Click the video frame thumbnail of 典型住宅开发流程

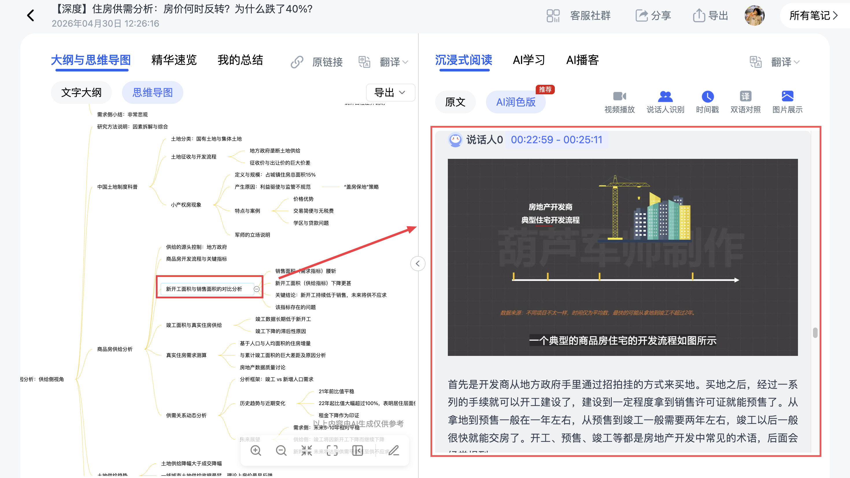click(x=623, y=257)
